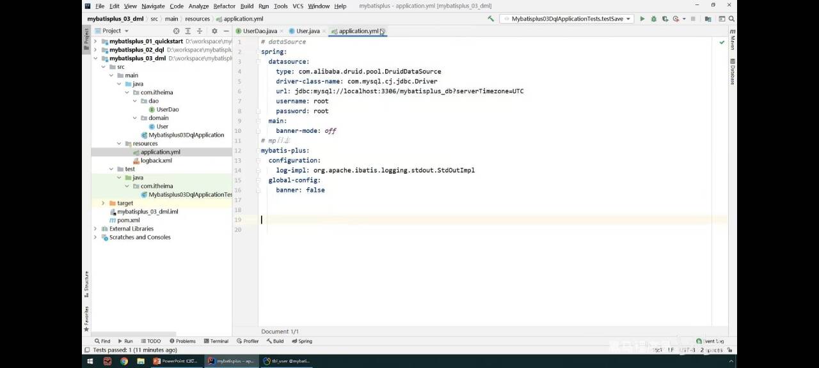Click resources breadcrumb in navigation bar
The height and width of the screenshot is (368, 819).
tap(197, 19)
